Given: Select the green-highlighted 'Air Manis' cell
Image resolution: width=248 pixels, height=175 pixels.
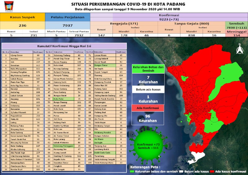Looking at the screenshot, I should click(105, 139).
